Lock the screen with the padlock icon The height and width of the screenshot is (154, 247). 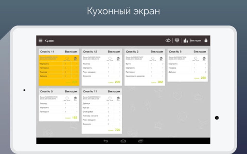point(206,40)
